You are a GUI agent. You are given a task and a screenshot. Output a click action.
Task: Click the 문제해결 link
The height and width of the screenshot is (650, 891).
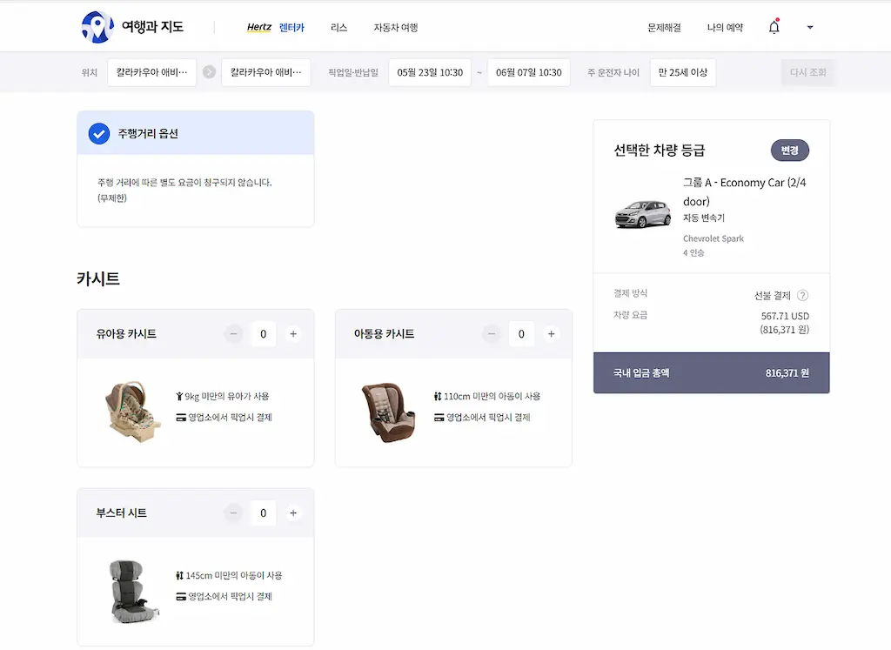(x=665, y=27)
